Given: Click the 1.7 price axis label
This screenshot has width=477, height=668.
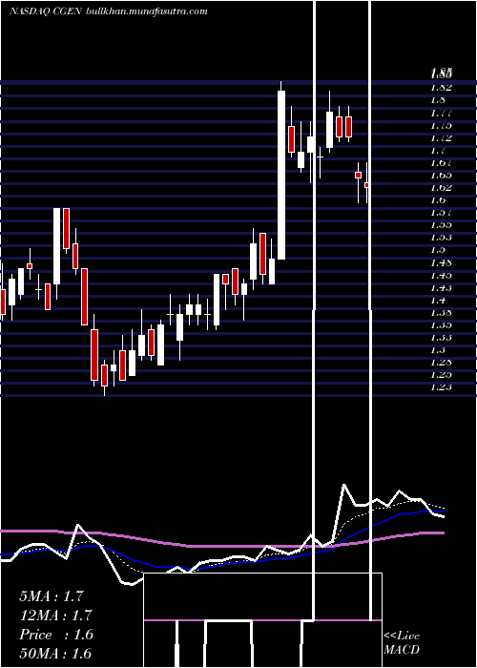Looking at the screenshot, I should tap(438, 150).
